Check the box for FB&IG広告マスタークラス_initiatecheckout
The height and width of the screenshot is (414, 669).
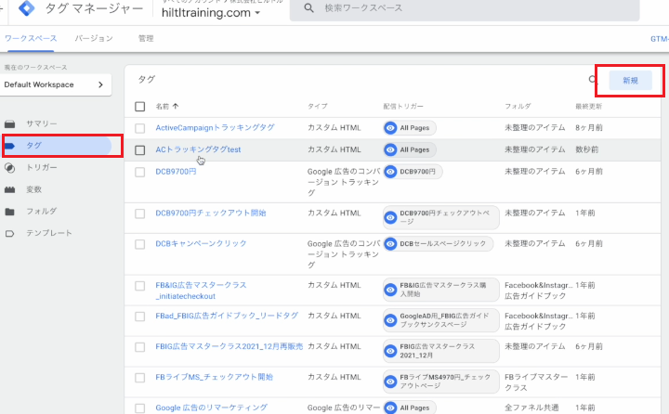[140, 286]
